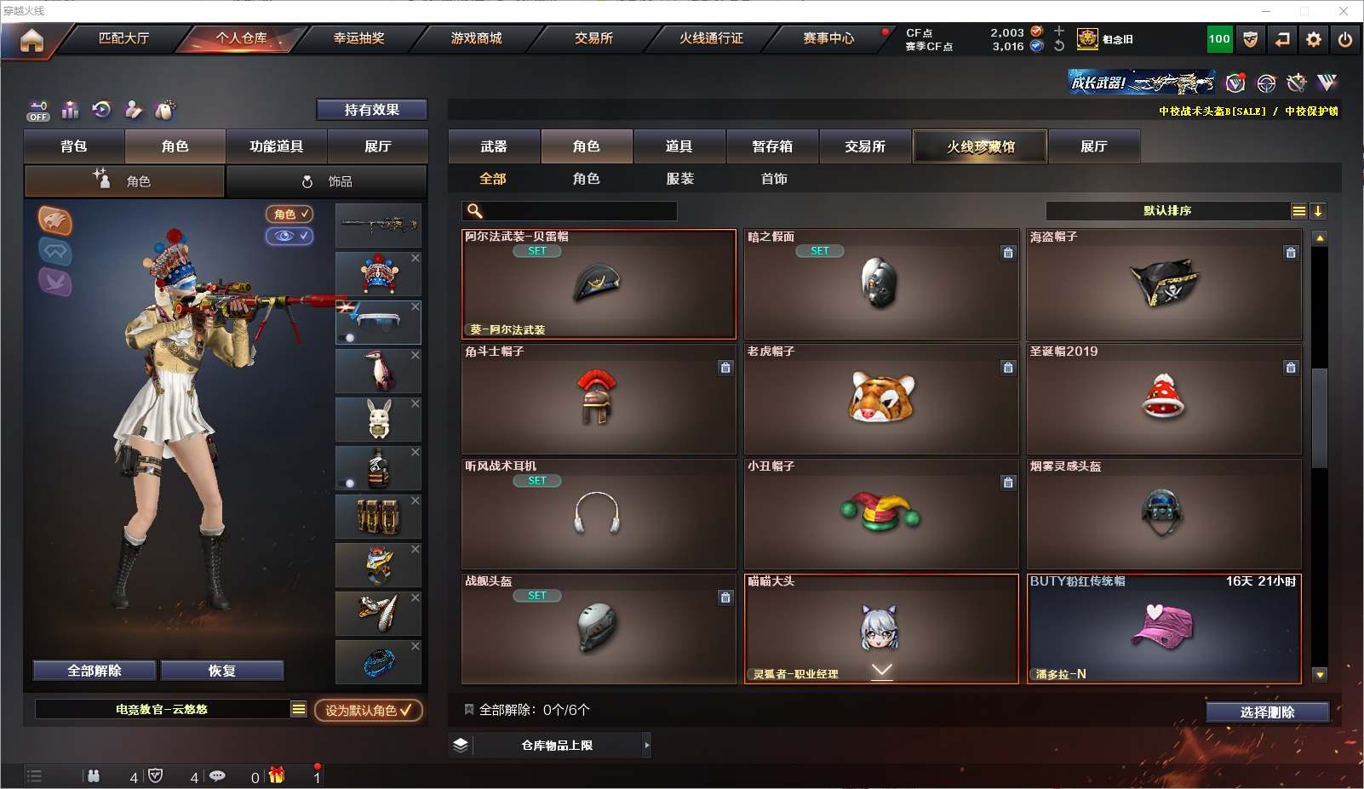Click the layers icon beside 仓库物品上限
The image size is (1364, 789).
pos(461,745)
